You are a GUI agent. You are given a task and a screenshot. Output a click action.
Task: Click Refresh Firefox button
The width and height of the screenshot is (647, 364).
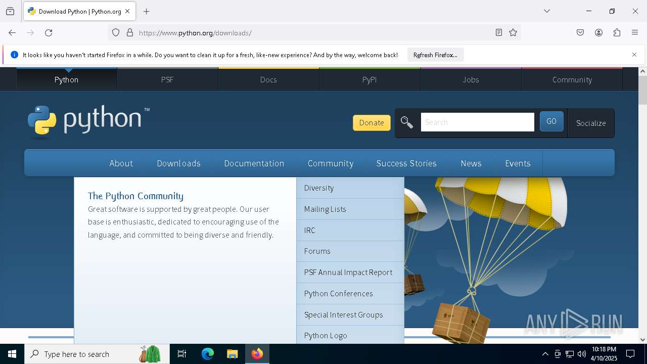pos(435,55)
